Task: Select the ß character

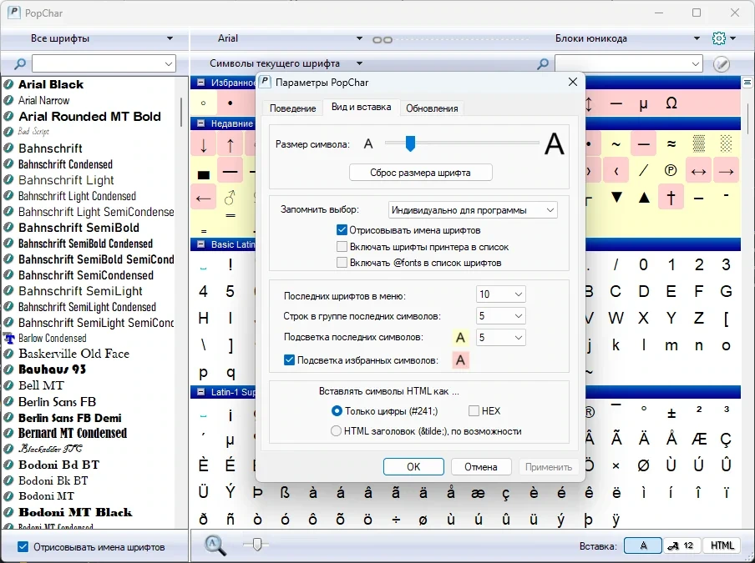Action: [x=285, y=492]
